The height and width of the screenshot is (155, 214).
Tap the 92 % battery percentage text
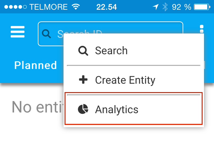[x=181, y=7]
